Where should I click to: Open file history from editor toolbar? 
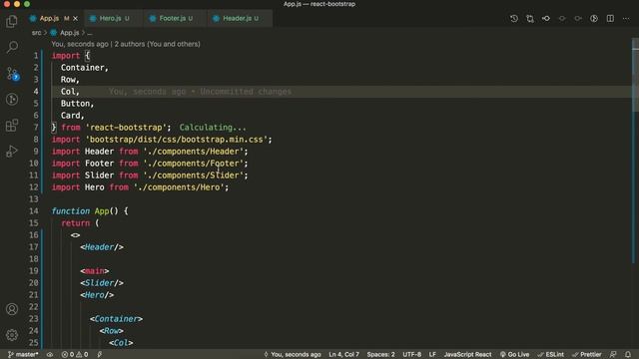[x=514, y=19]
